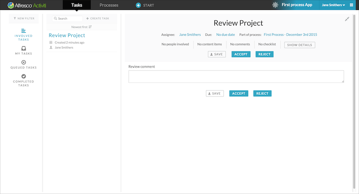The width and height of the screenshot is (359, 194).
Task: Click the First process App gear icon
Action: tap(276, 5)
